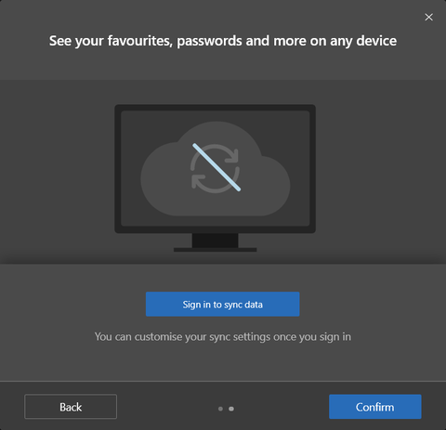Confirm the sync choice
The width and height of the screenshot is (446, 430).
click(x=375, y=407)
